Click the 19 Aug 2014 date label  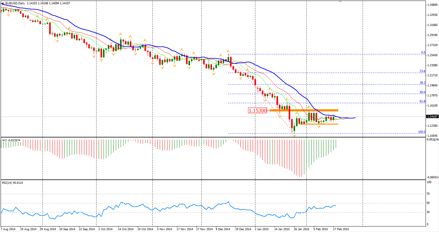coord(28,229)
